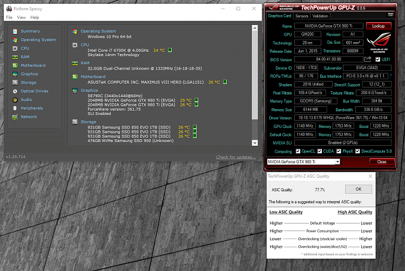Click the Storage drive icon in the sidebar
405x271 pixels.
point(15,83)
